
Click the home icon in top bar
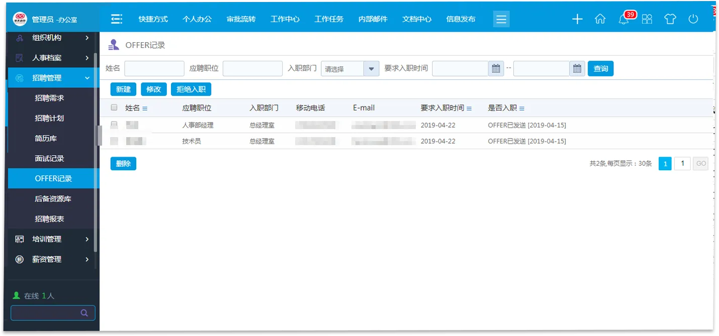(600, 19)
